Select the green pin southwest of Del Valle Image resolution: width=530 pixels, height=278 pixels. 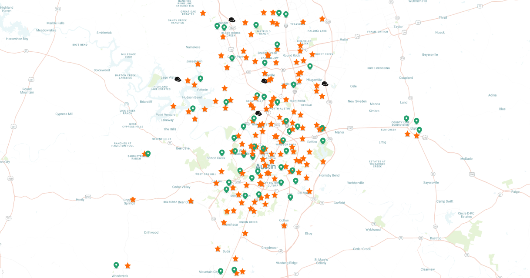coord(290,197)
